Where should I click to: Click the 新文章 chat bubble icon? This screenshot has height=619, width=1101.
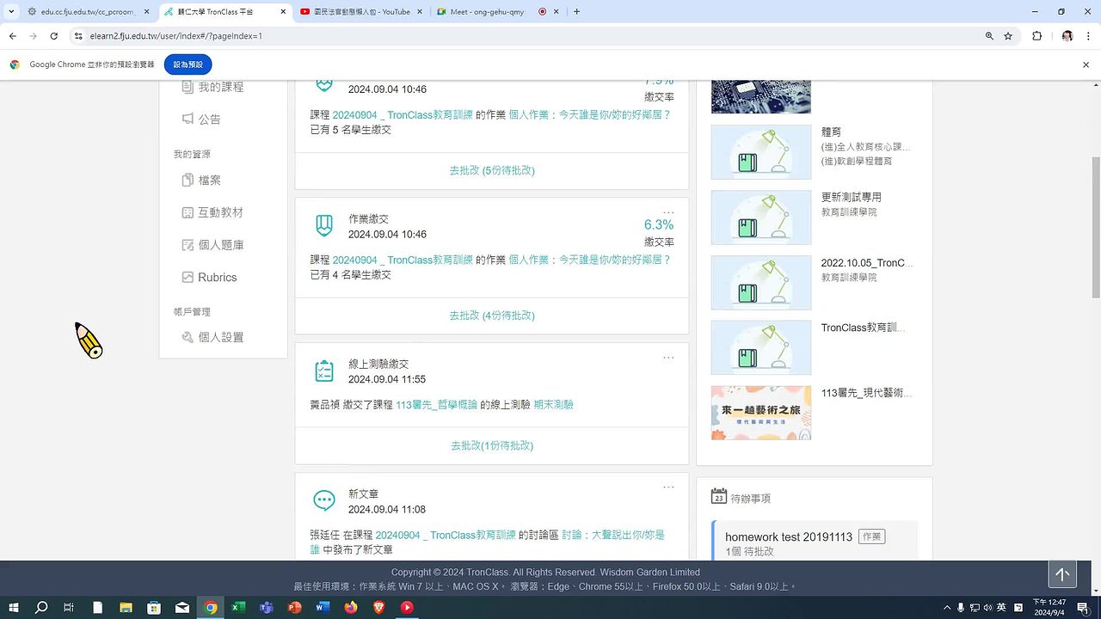324,500
